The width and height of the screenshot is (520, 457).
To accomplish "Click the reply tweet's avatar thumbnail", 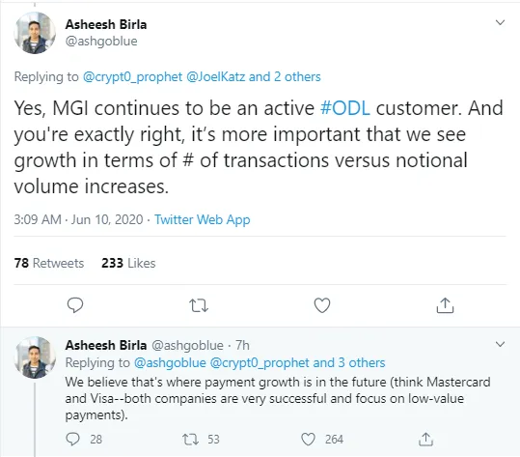I will click(x=35, y=357).
